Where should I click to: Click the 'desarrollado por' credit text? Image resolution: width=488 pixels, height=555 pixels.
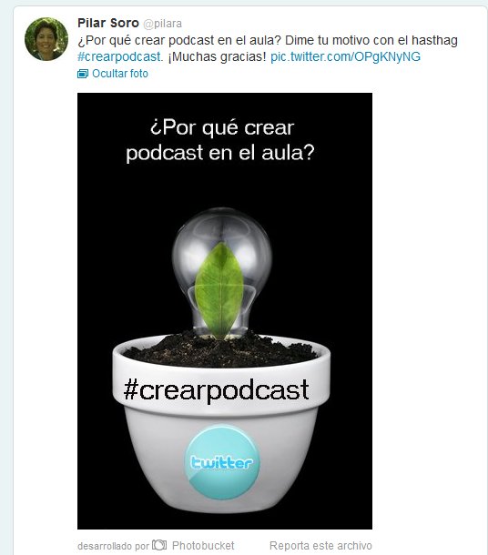point(113,546)
